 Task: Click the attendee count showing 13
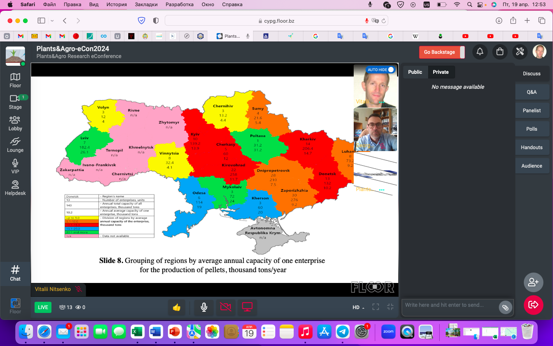(x=66, y=307)
